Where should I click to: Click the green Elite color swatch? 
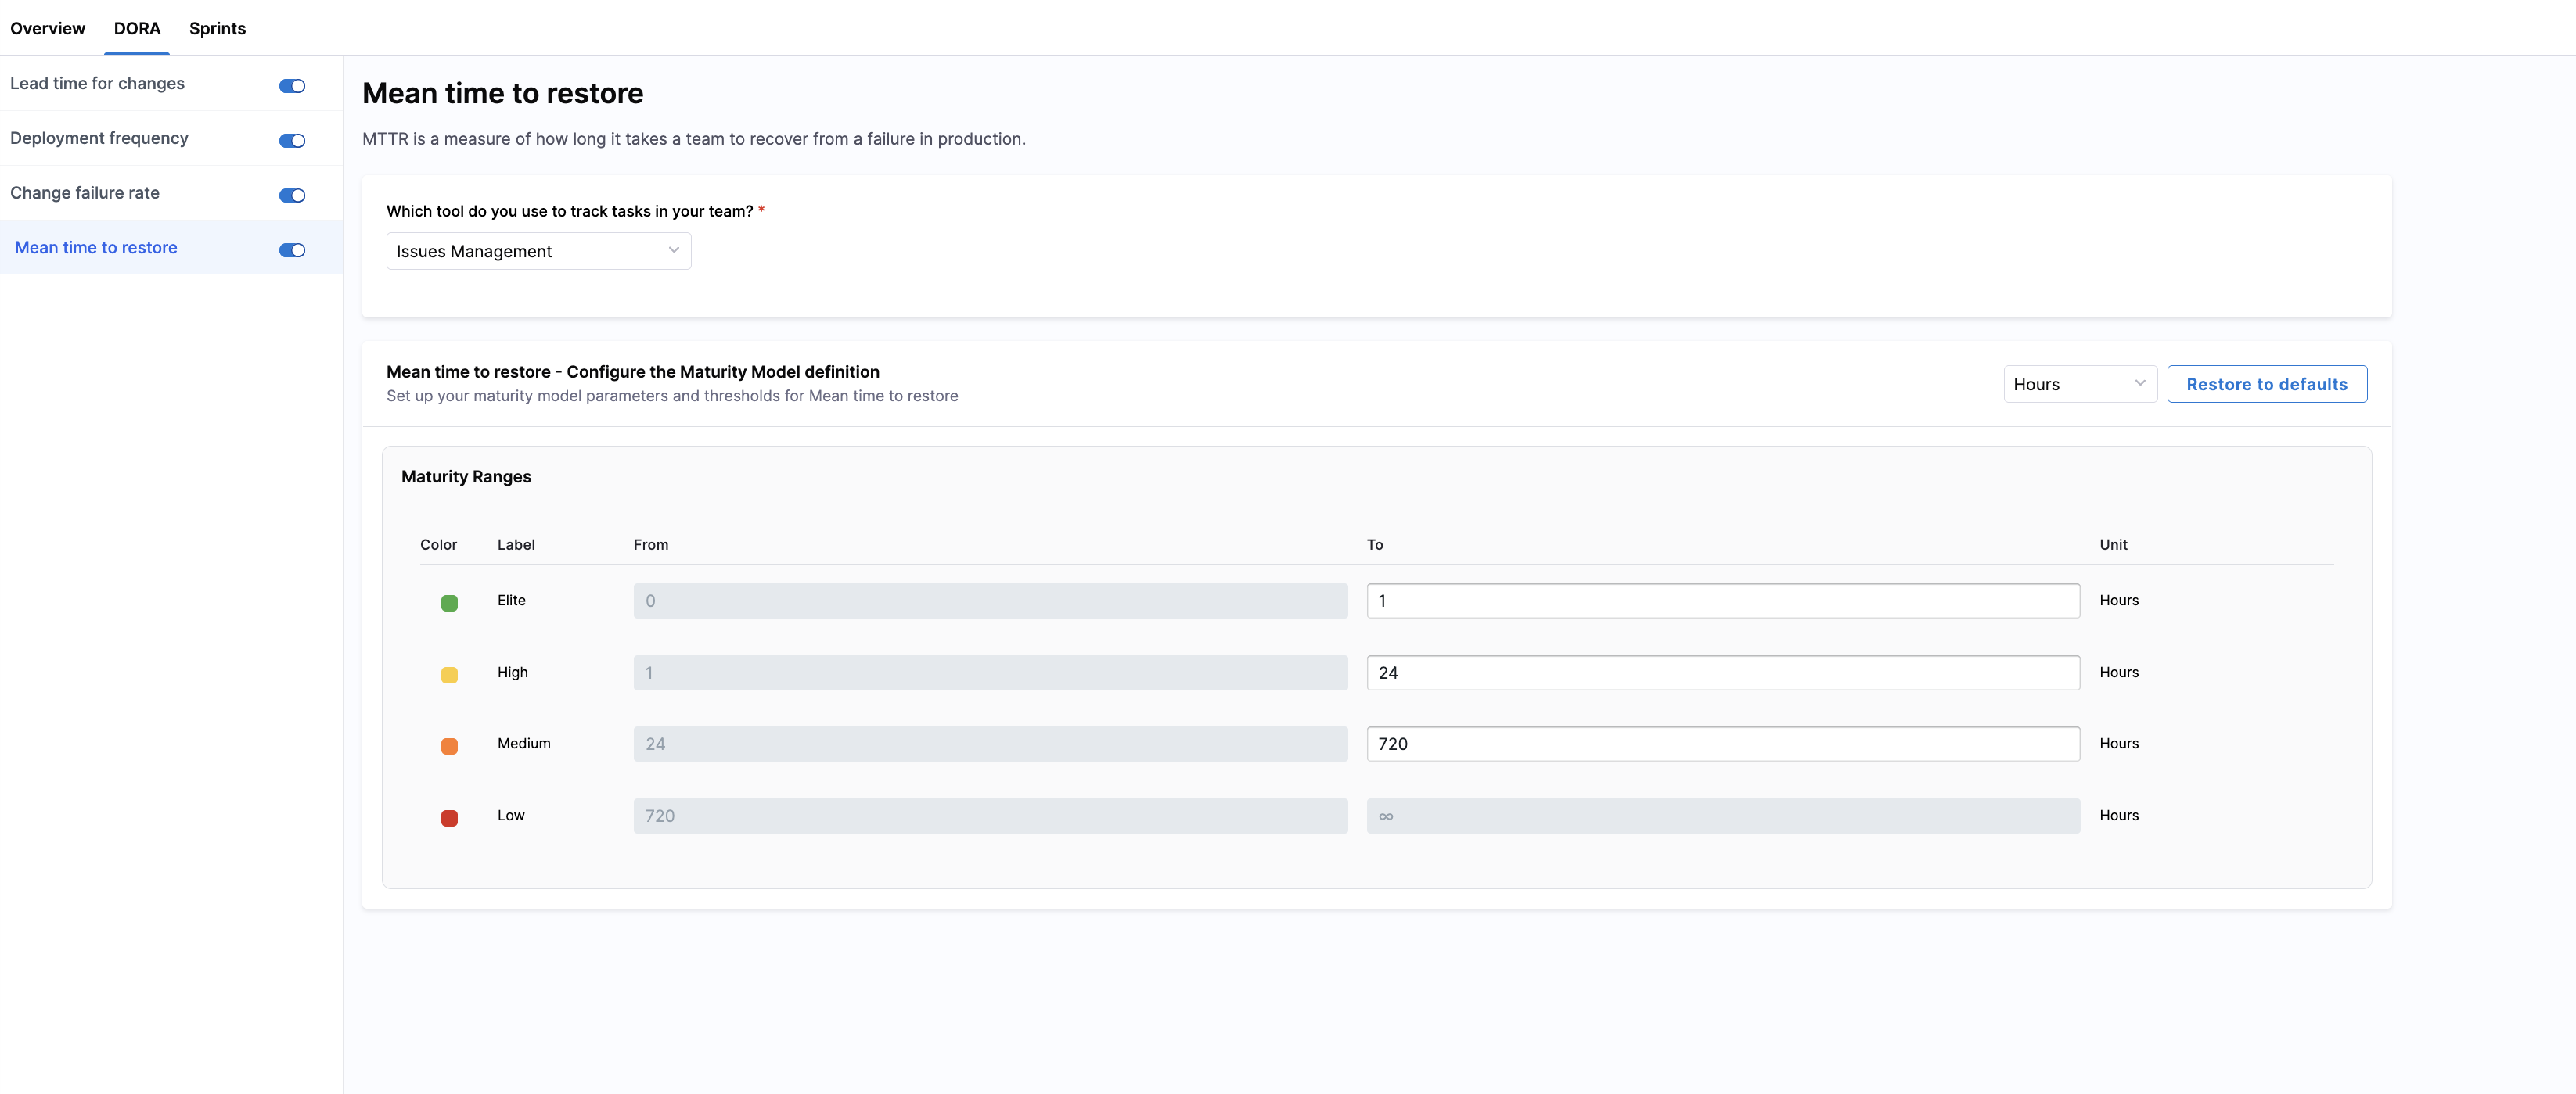pyautogui.click(x=449, y=604)
